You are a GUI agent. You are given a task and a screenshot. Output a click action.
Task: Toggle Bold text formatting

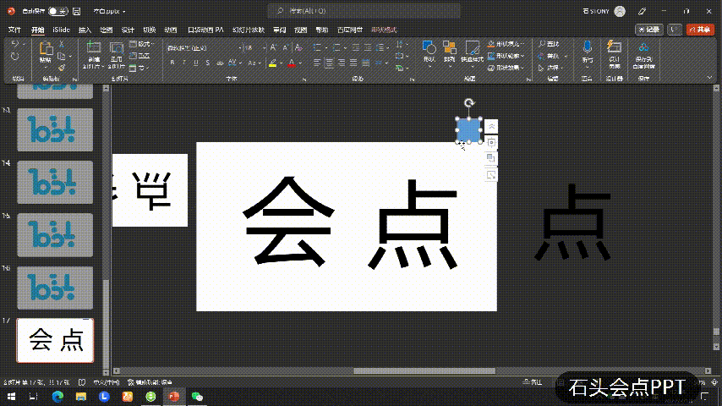171,63
